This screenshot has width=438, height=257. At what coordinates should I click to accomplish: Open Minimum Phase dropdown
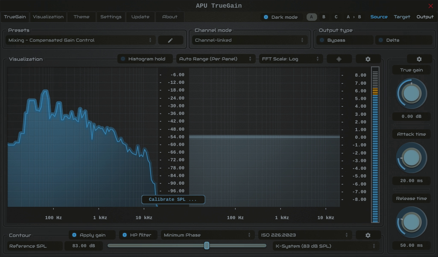pyautogui.click(x=207, y=235)
